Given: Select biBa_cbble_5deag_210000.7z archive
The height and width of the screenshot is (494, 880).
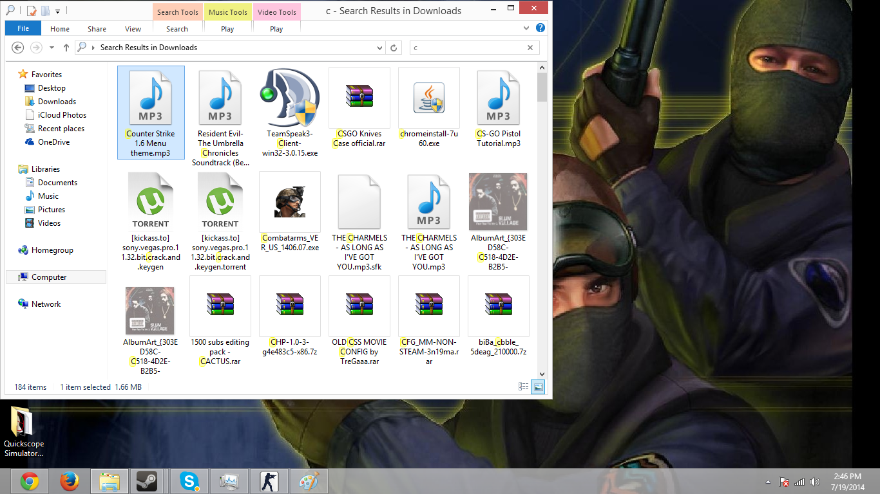Looking at the screenshot, I should click(x=499, y=316).
